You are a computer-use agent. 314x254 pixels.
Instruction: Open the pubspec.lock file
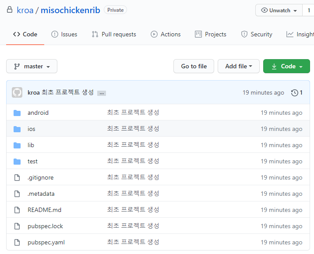coord(45,226)
